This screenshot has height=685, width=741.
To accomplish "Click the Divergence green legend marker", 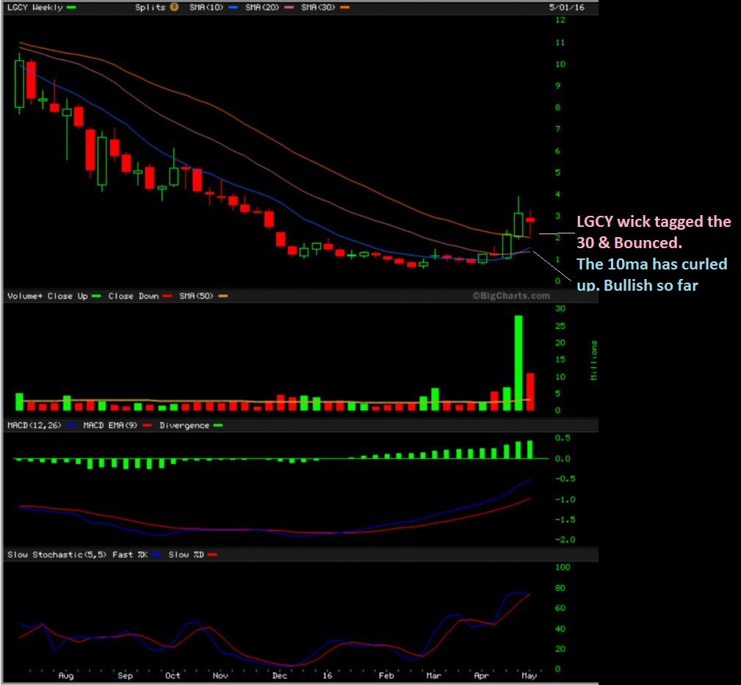I will click(x=217, y=425).
